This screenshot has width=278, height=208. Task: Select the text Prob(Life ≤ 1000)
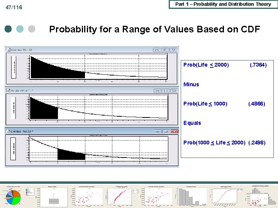point(205,104)
